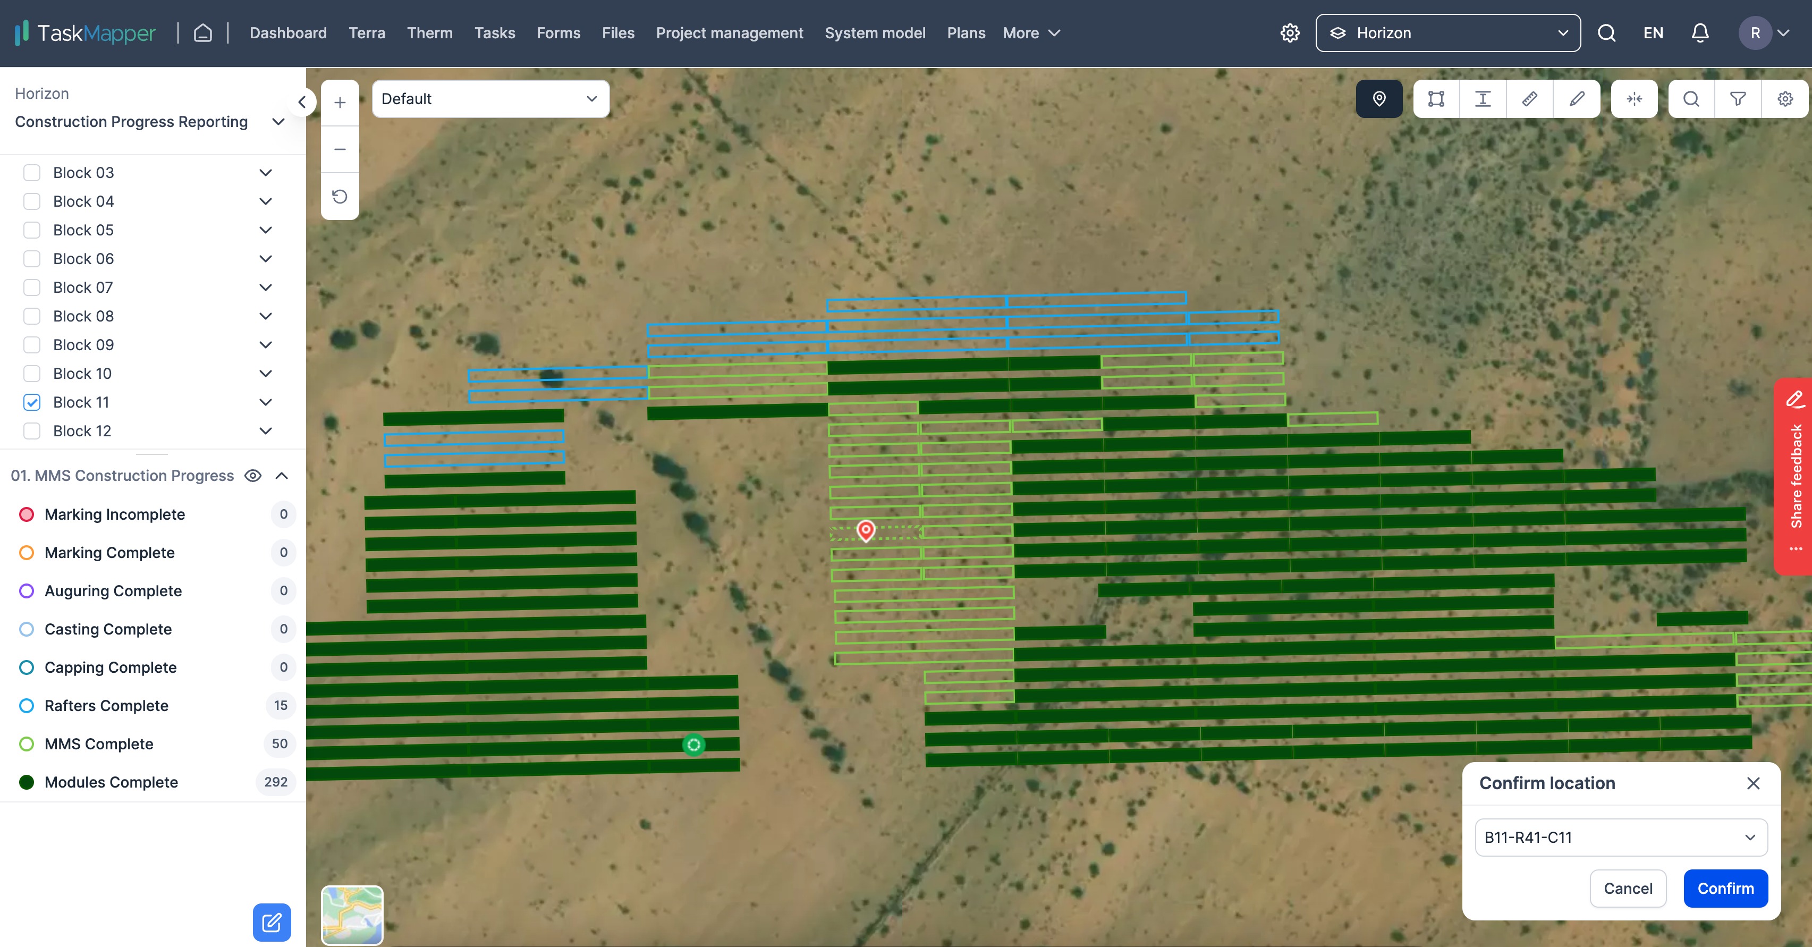
Task: Check the Block 12 checkbox
Action: [x=32, y=430]
